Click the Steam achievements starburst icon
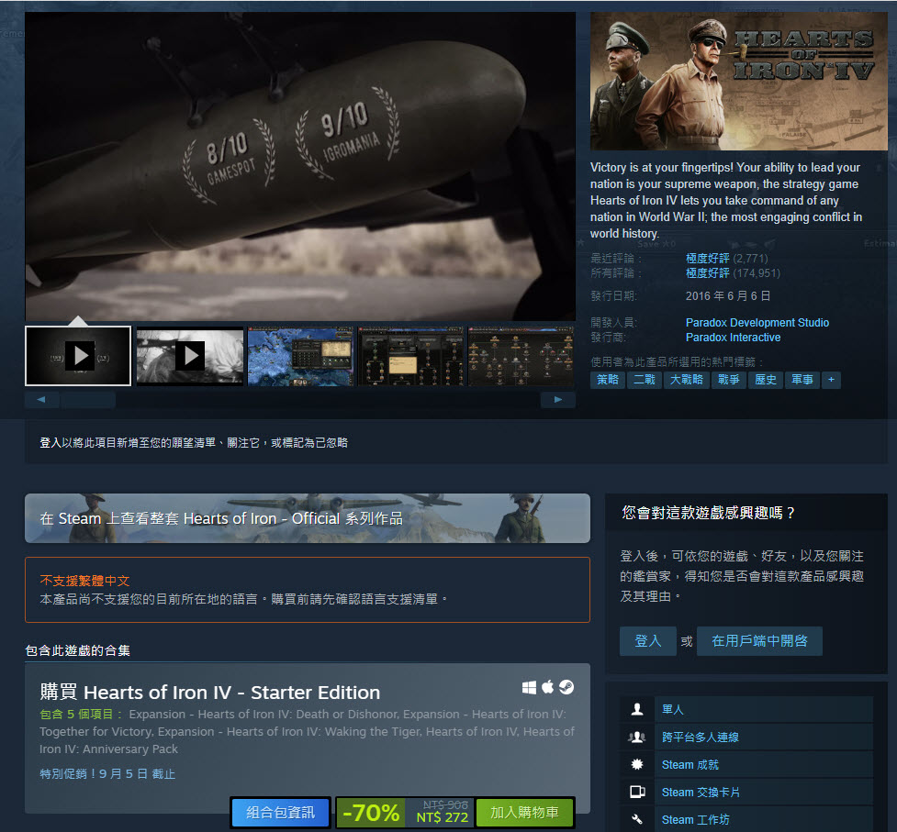 [636, 764]
